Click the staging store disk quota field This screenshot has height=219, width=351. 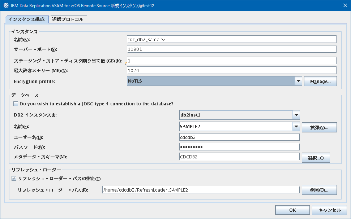click(232, 61)
